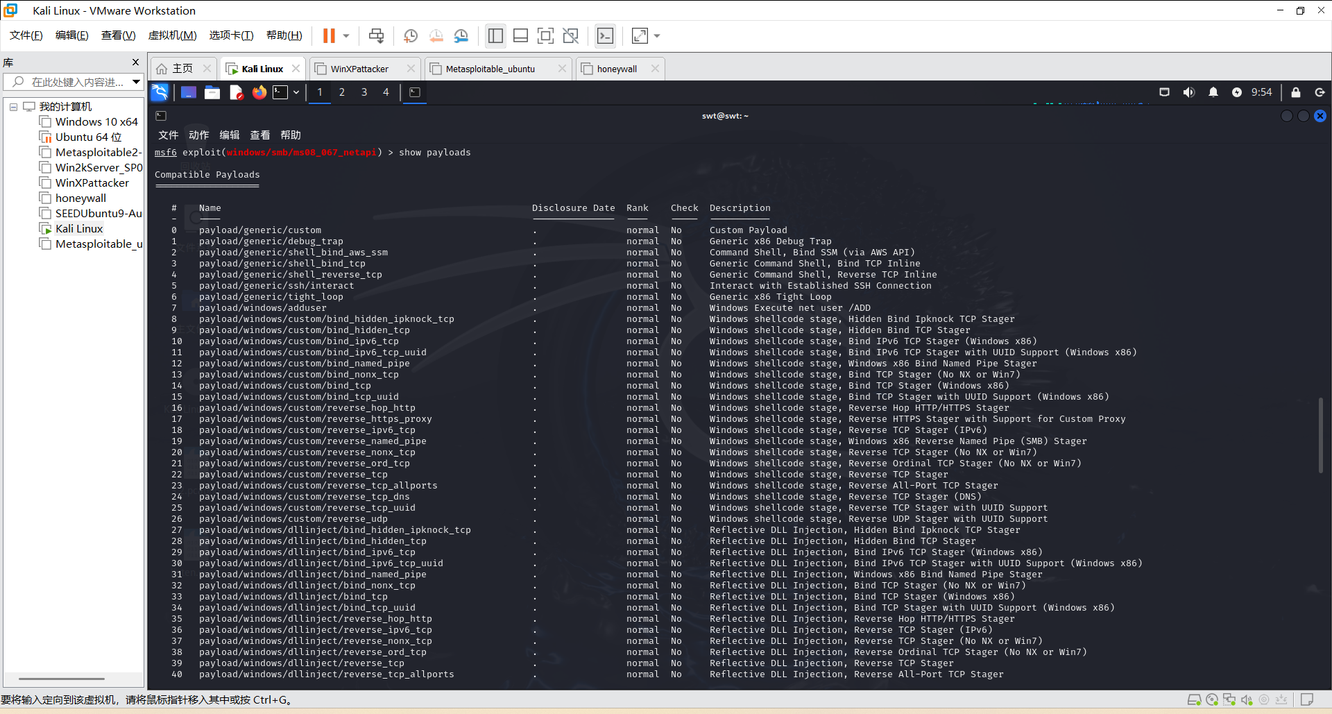Image resolution: width=1332 pixels, height=714 pixels.
Task: Close the WinXPattacker tab
Action: coord(411,68)
